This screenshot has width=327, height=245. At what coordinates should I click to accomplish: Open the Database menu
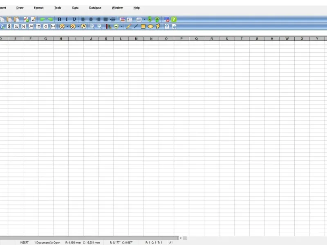[95, 8]
